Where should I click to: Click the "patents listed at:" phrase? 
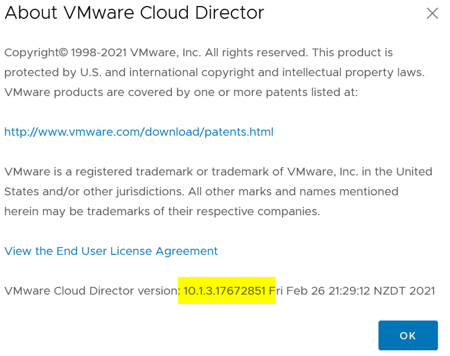point(312,92)
